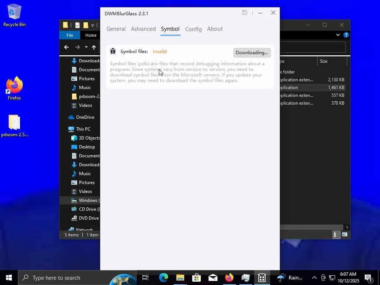Select prboom folder in Explorer navigation pane

(x=85, y=96)
